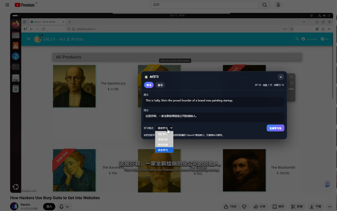This screenshot has height=211, width=337.
Task: Click the 生成学习包 button
Action: click(x=275, y=128)
